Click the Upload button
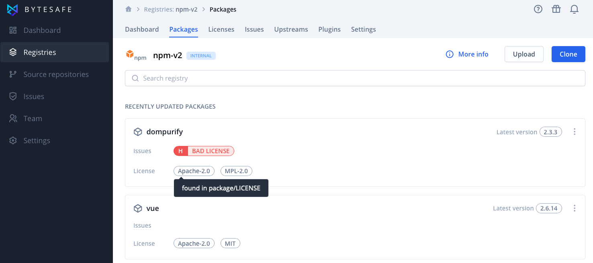 pos(524,54)
